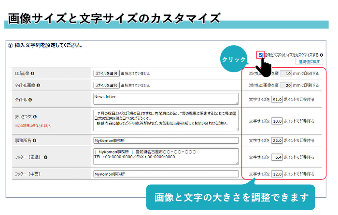The width and height of the screenshot is (338, 215).
Task: Click logo image height field showing 10 mm
Action: (x=286, y=74)
